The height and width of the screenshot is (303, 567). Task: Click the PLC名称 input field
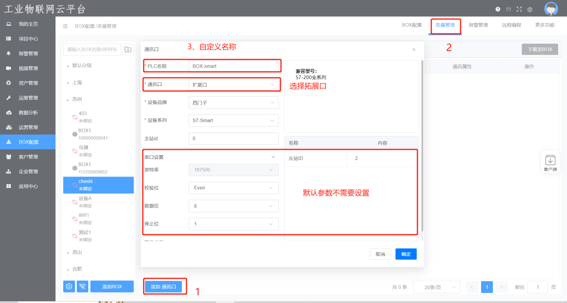(x=234, y=66)
